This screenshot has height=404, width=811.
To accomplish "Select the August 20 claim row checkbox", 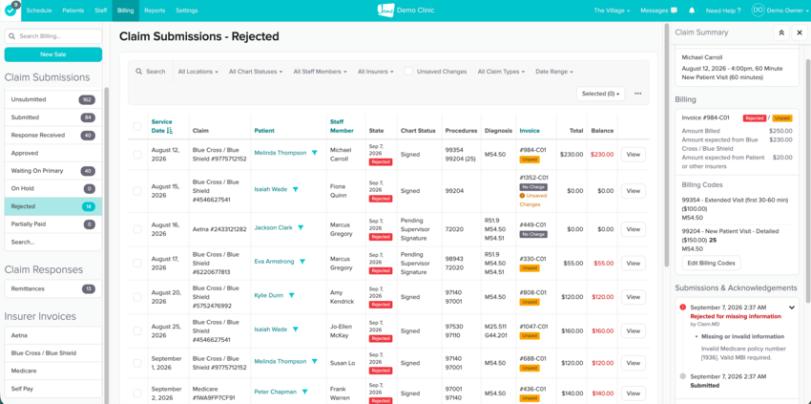I will tap(137, 297).
